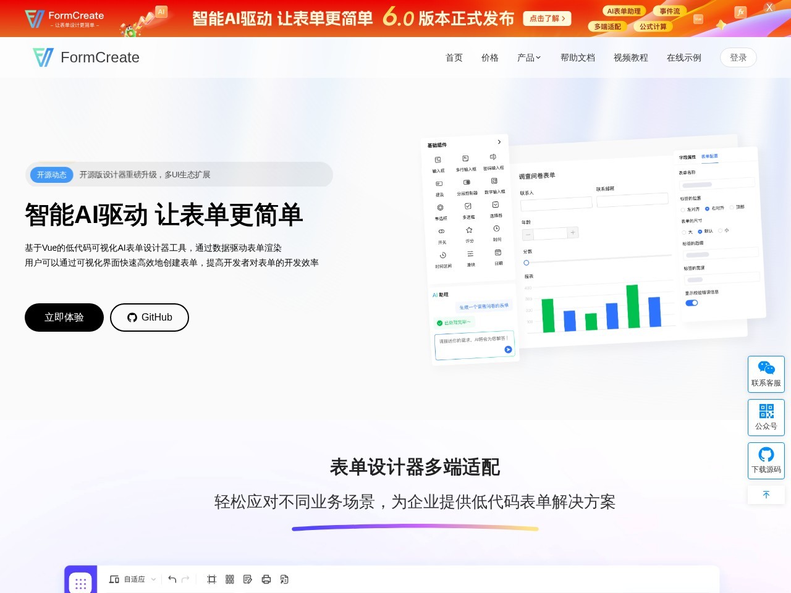Screen dimensions: 791x593
Task: Open the 自适应 device dropdown
Action: tap(133, 579)
